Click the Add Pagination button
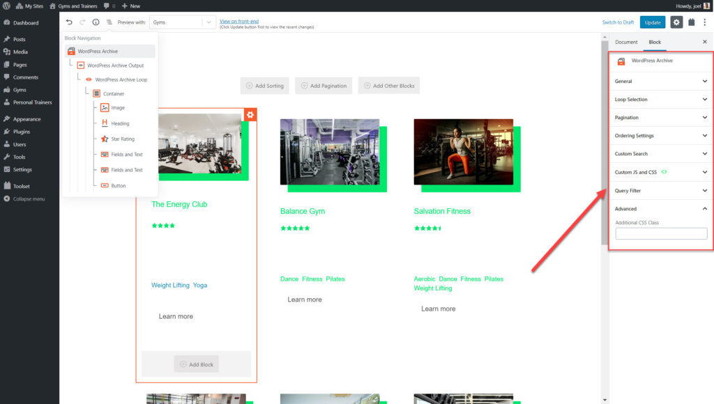The image size is (714, 404). click(x=324, y=86)
